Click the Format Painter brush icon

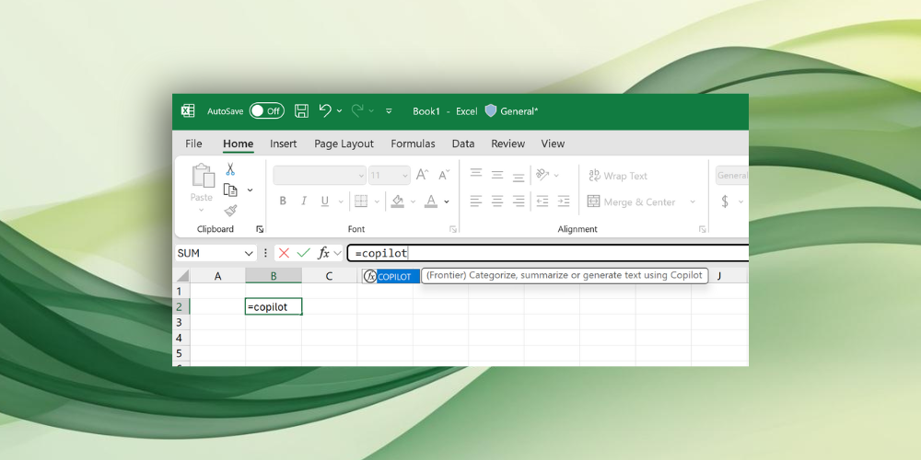pos(230,211)
